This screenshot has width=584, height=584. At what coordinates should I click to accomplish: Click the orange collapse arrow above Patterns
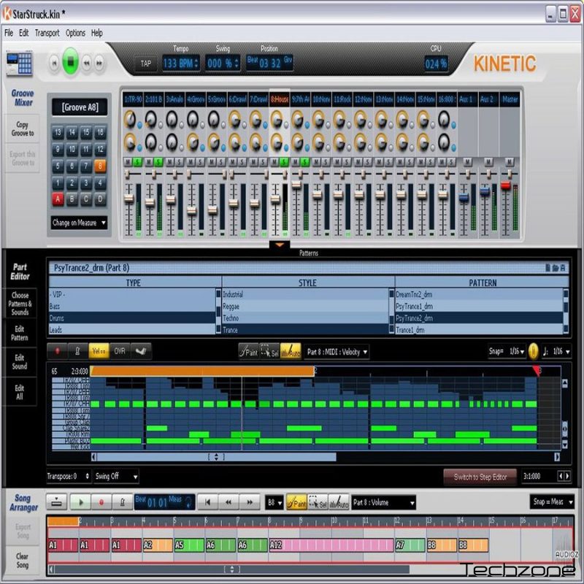[280, 245]
